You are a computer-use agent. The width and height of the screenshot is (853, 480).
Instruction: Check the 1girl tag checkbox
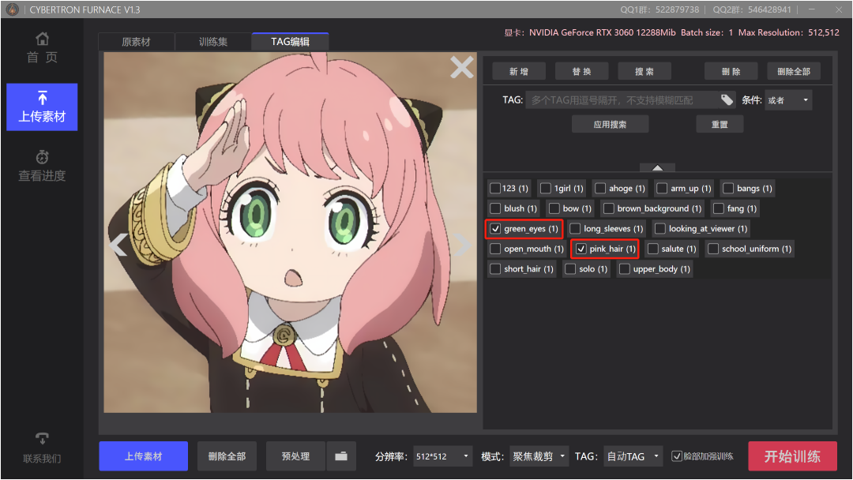tap(546, 188)
